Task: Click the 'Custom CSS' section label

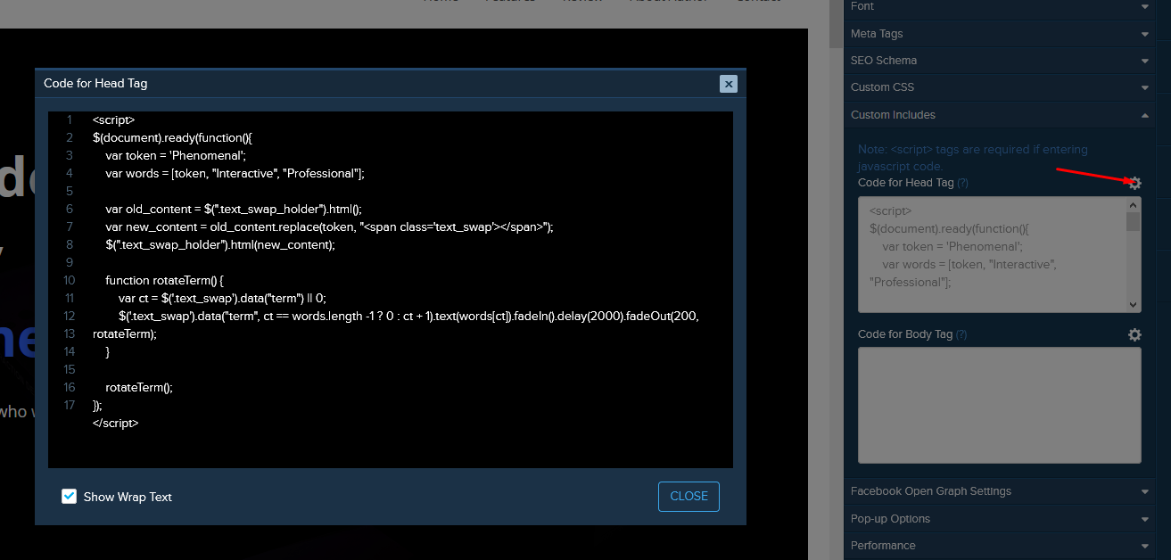Action: click(882, 87)
